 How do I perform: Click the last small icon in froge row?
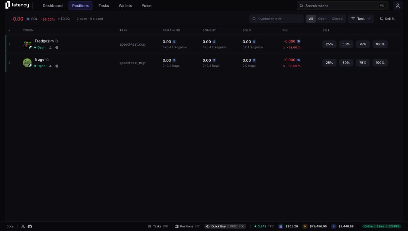click(57, 66)
